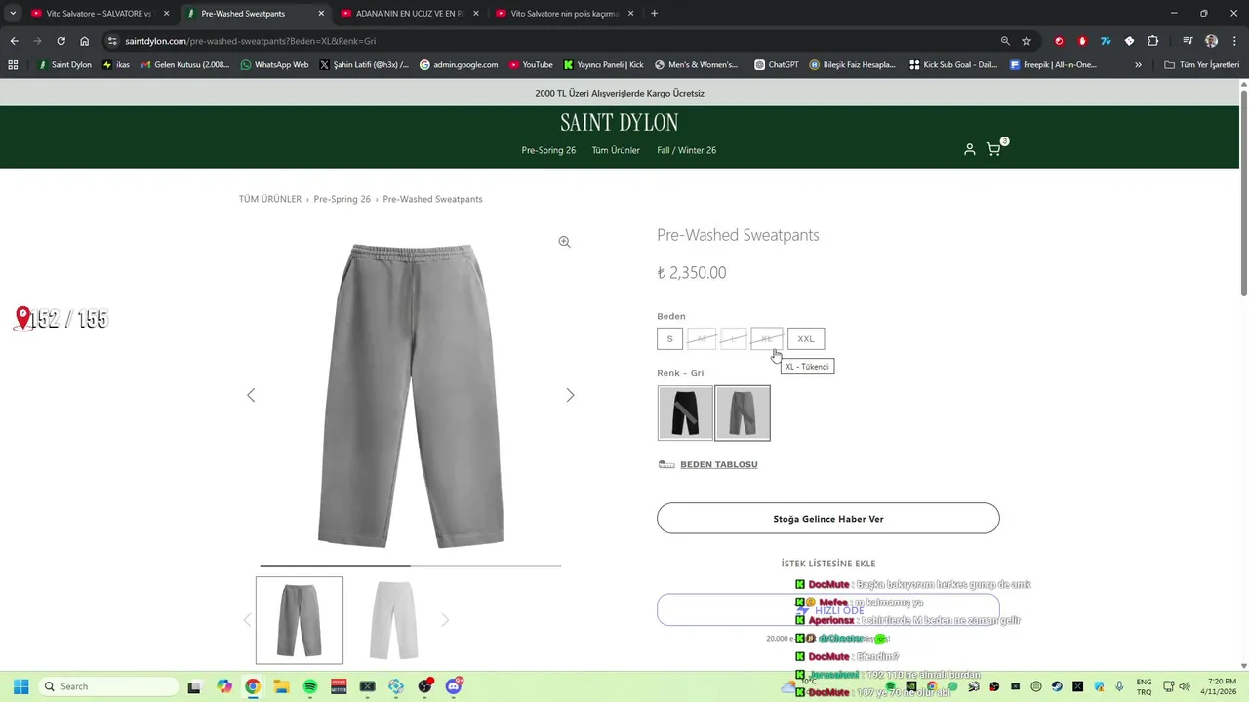This screenshot has width=1249, height=702.
Task: Show next product image arrow
Action: point(570,395)
